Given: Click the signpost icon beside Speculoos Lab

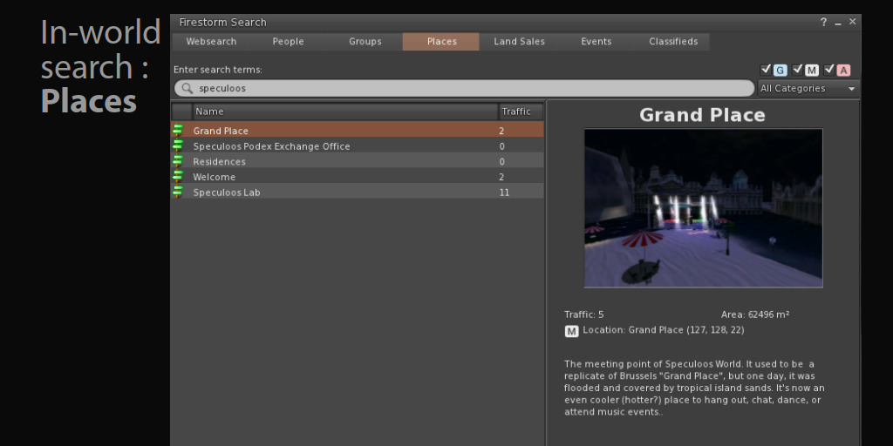Looking at the screenshot, I should click(178, 192).
